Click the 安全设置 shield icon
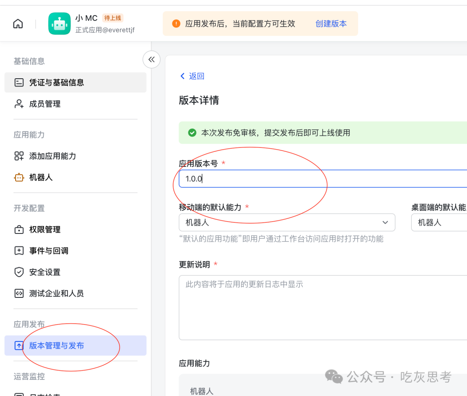 click(19, 272)
